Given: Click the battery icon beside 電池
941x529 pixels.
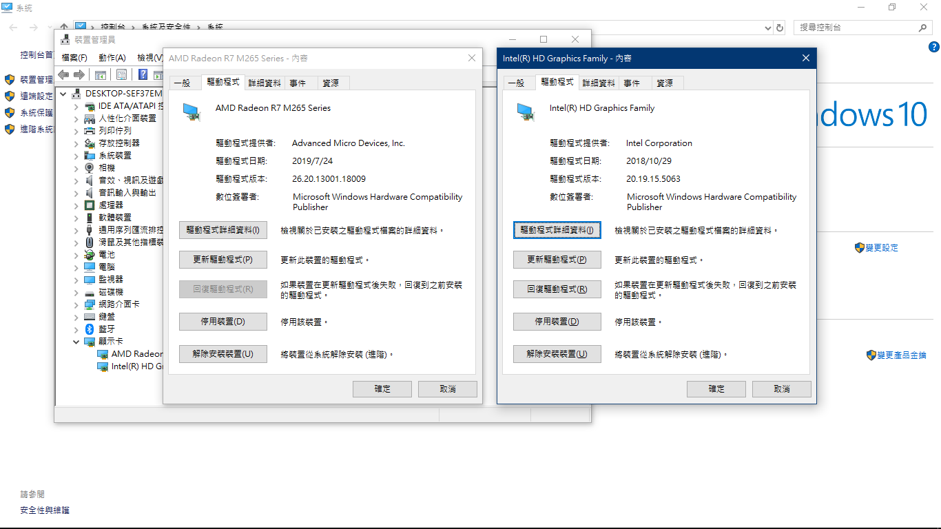Looking at the screenshot, I should point(90,255).
